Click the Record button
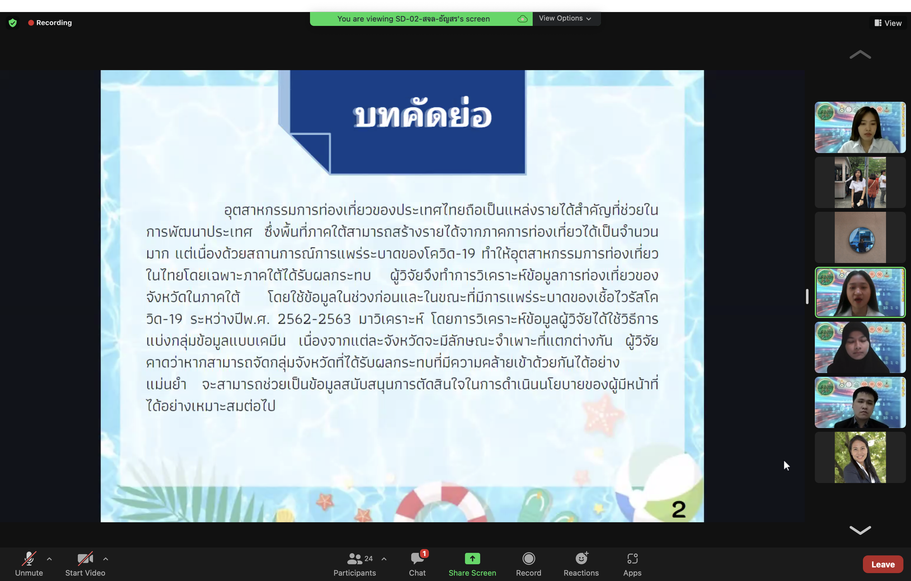The width and height of the screenshot is (911, 581). click(x=529, y=564)
